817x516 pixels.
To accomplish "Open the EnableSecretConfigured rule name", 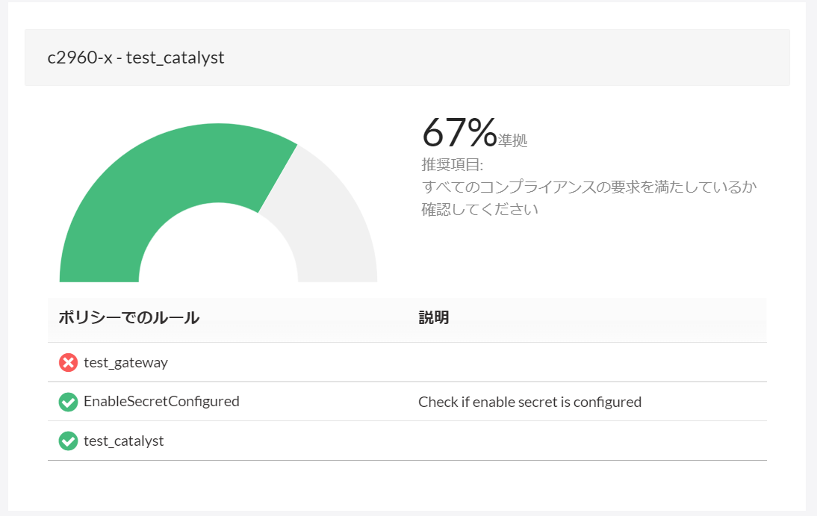I will click(x=161, y=402).
